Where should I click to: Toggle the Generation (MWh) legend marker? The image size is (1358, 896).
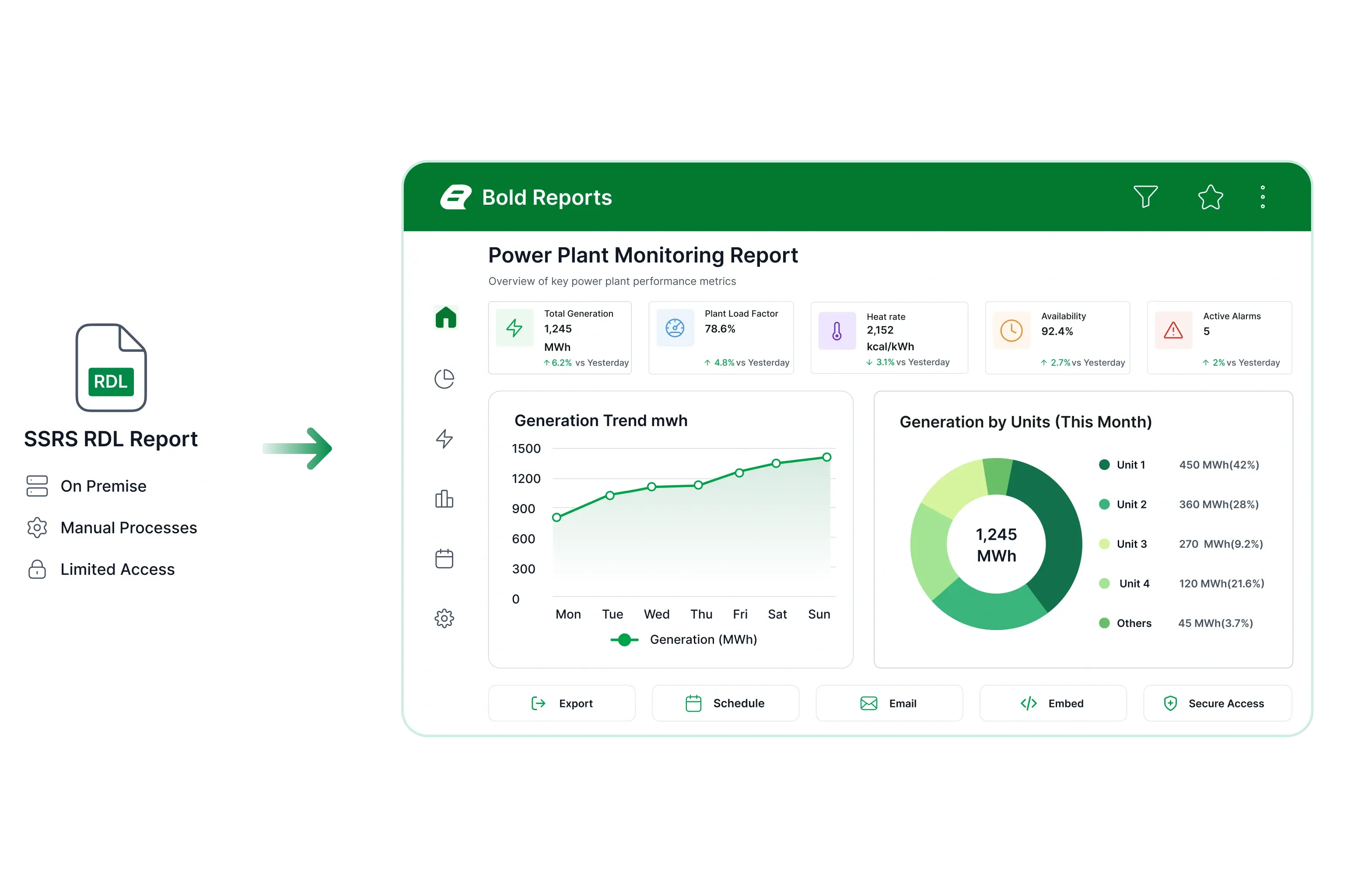tap(624, 640)
